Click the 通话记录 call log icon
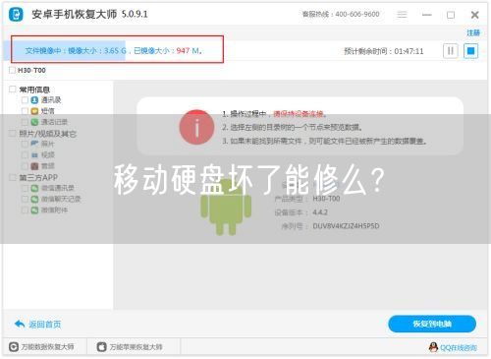 coord(34,122)
